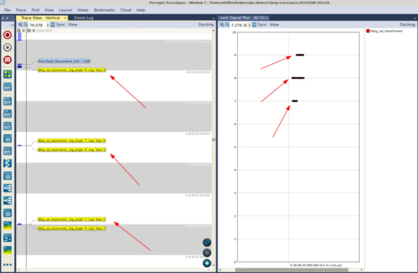Click the round plus button in Trace View
Screen dimensions: 418x273
207,263
